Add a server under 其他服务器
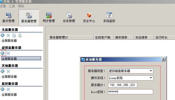The width and height of the screenshot is (175, 100). pyautogui.click(x=3, y=71)
